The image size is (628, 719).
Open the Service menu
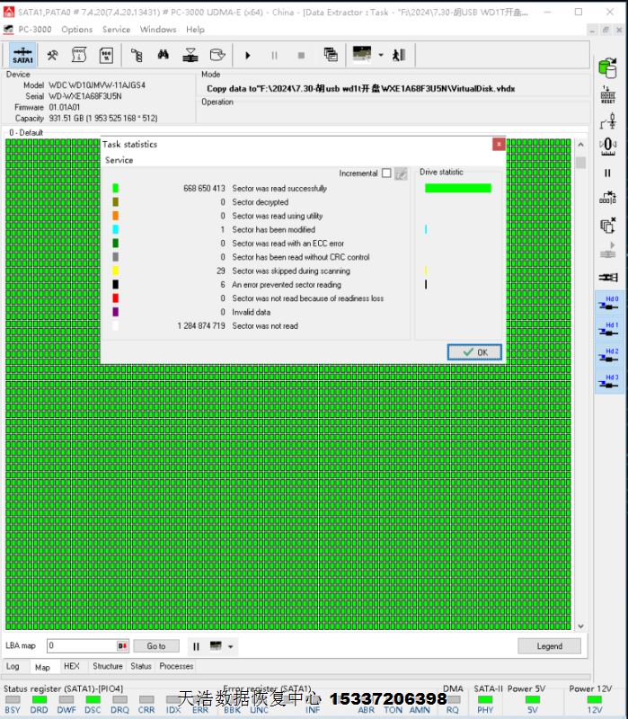(x=116, y=30)
